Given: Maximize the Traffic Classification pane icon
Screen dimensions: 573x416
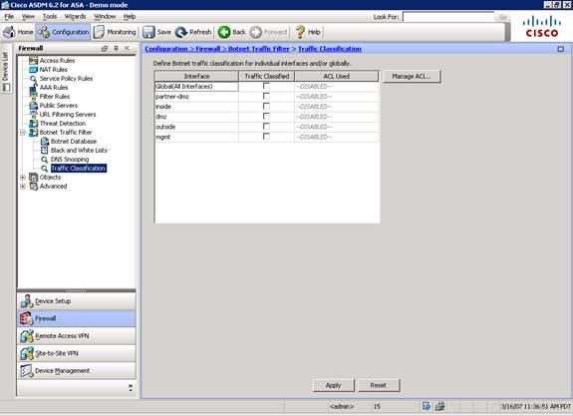Looking at the screenshot, I should tap(561, 49).
